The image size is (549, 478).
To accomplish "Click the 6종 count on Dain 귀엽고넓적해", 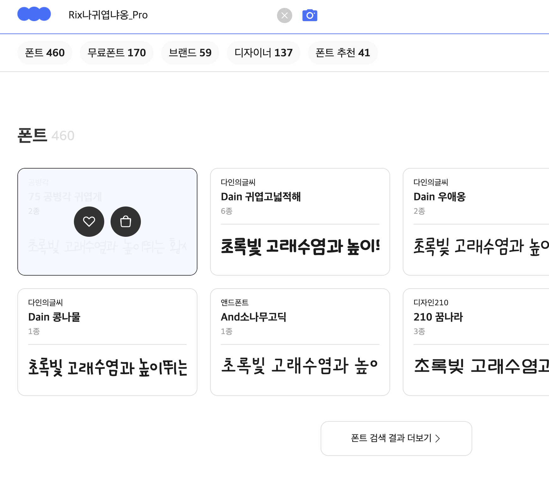I will click(x=226, y=211).
